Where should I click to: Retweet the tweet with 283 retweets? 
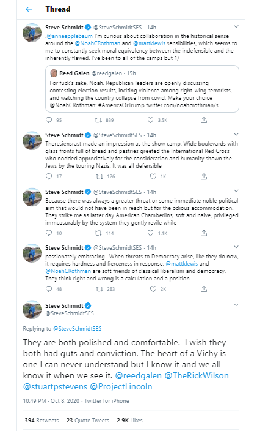pyautogui.click(x=99, y=289)
